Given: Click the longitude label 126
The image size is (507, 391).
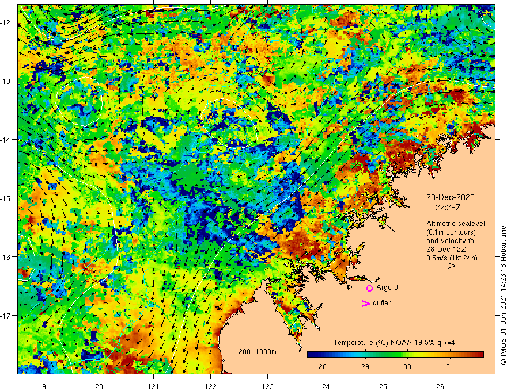Looking at the screenshot, I should (438, 386).
